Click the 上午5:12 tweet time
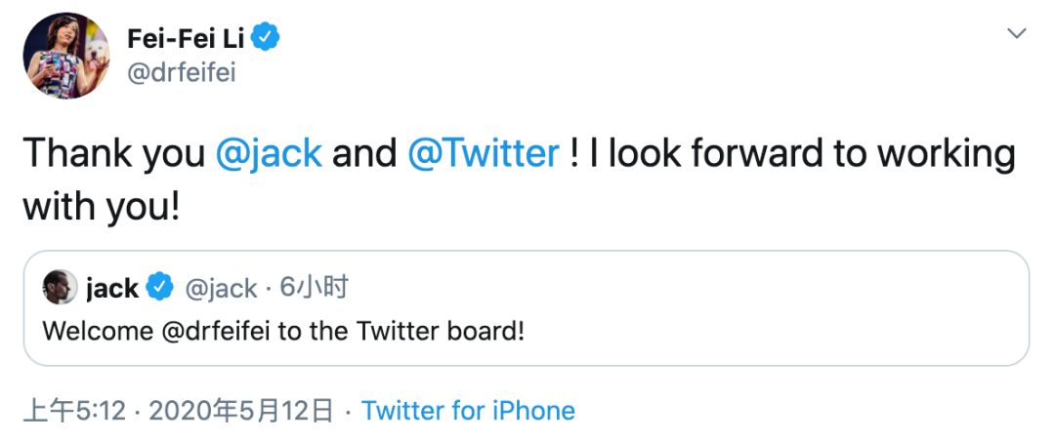Screen dimensions: 1055x441 pos(74,410)
